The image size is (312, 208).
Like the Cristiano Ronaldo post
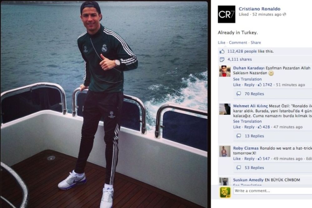point(222,42)
